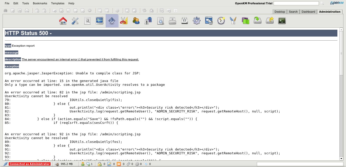Click the green flag icon
This screenshot has width=346, height=167.
pos(245,21)
